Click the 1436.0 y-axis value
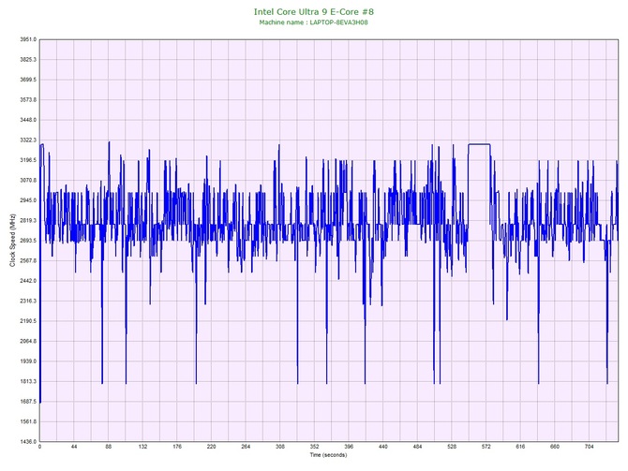The width and height of the screenshot is (628, 471). (x=28, y=441)
